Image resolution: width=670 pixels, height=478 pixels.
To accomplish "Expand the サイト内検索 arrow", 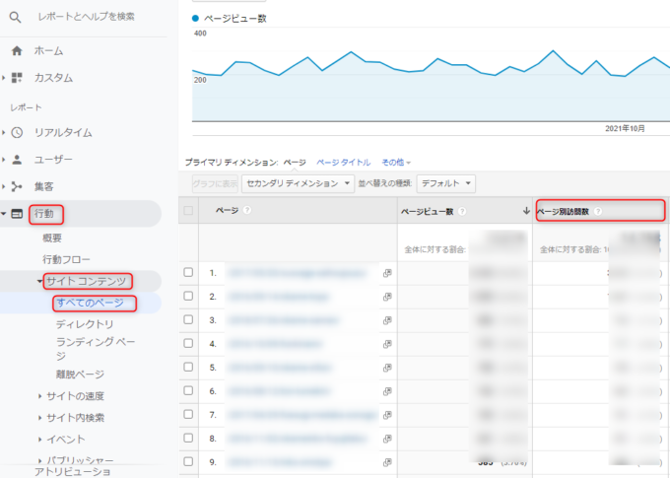I will [x=39, y=418].
